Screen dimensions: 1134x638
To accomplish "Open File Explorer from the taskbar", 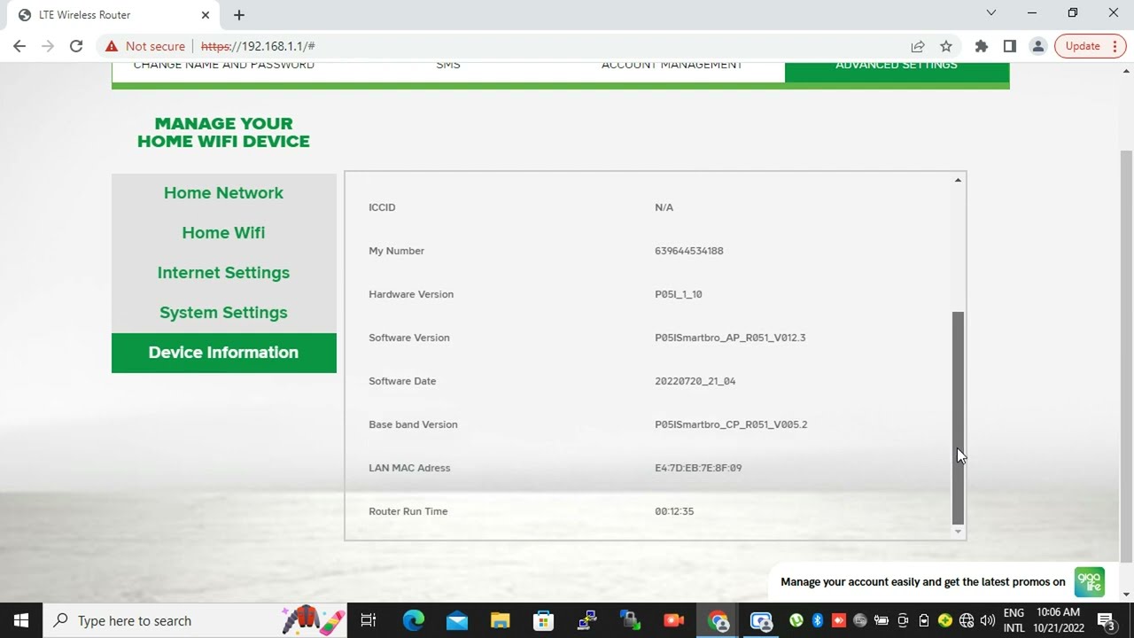I will click(501, 620).
